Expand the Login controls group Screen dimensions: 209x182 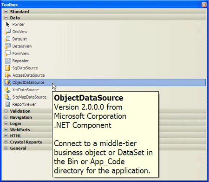click(x=6, y=123)
